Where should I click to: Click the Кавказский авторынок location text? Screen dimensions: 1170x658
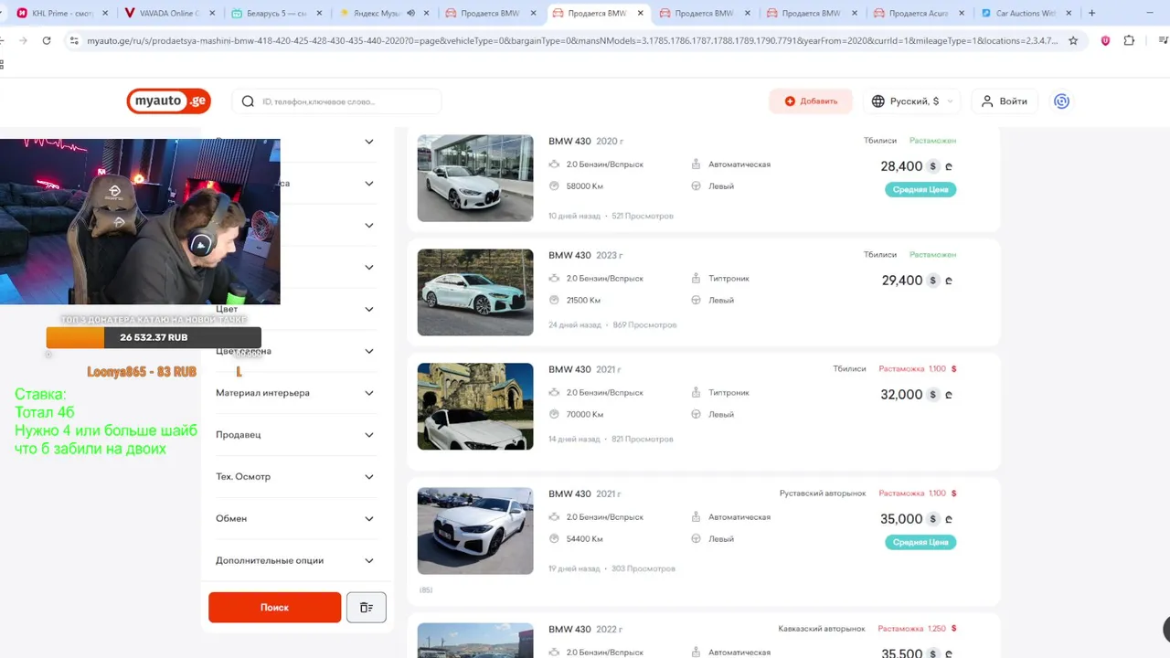[822, 629]
